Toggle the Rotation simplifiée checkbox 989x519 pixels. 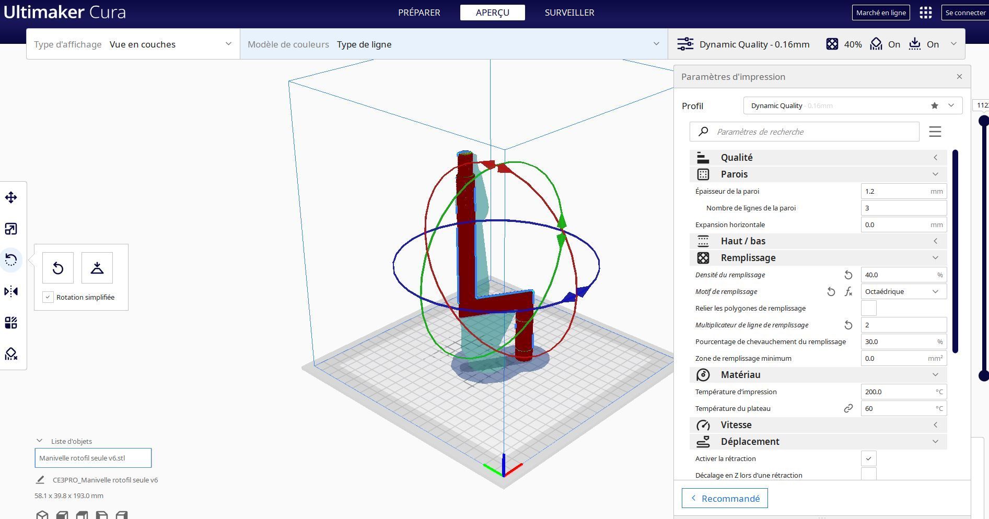click(x=48, y=297)
